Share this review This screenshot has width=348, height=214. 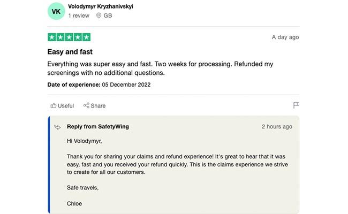click(95, 106)
